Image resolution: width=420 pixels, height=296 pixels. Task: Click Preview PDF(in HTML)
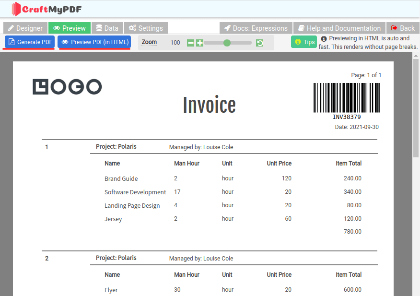(94, 42)
